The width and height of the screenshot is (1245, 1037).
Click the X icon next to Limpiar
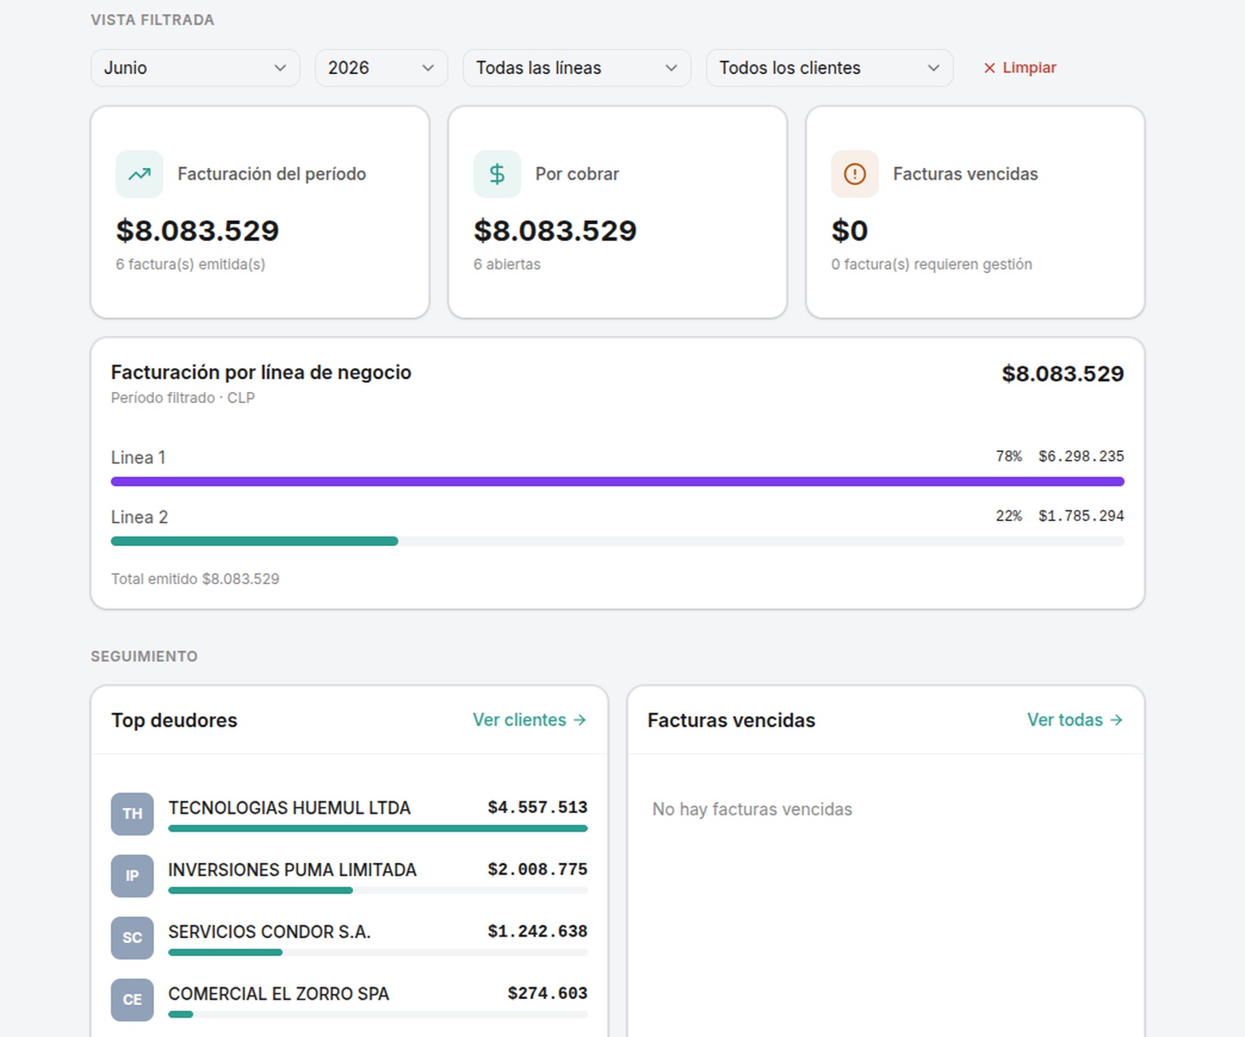(990, 68)
